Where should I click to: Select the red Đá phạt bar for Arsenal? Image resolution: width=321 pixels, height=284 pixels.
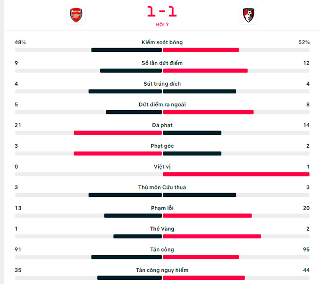[118, 133]
